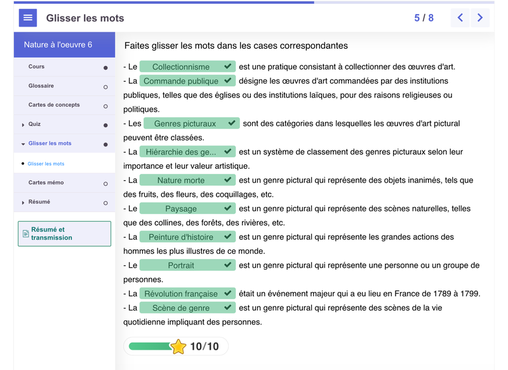This screenshot has width=508, height=370.
Task: Click the Révolution française word tile
Action: click(181, 294)
